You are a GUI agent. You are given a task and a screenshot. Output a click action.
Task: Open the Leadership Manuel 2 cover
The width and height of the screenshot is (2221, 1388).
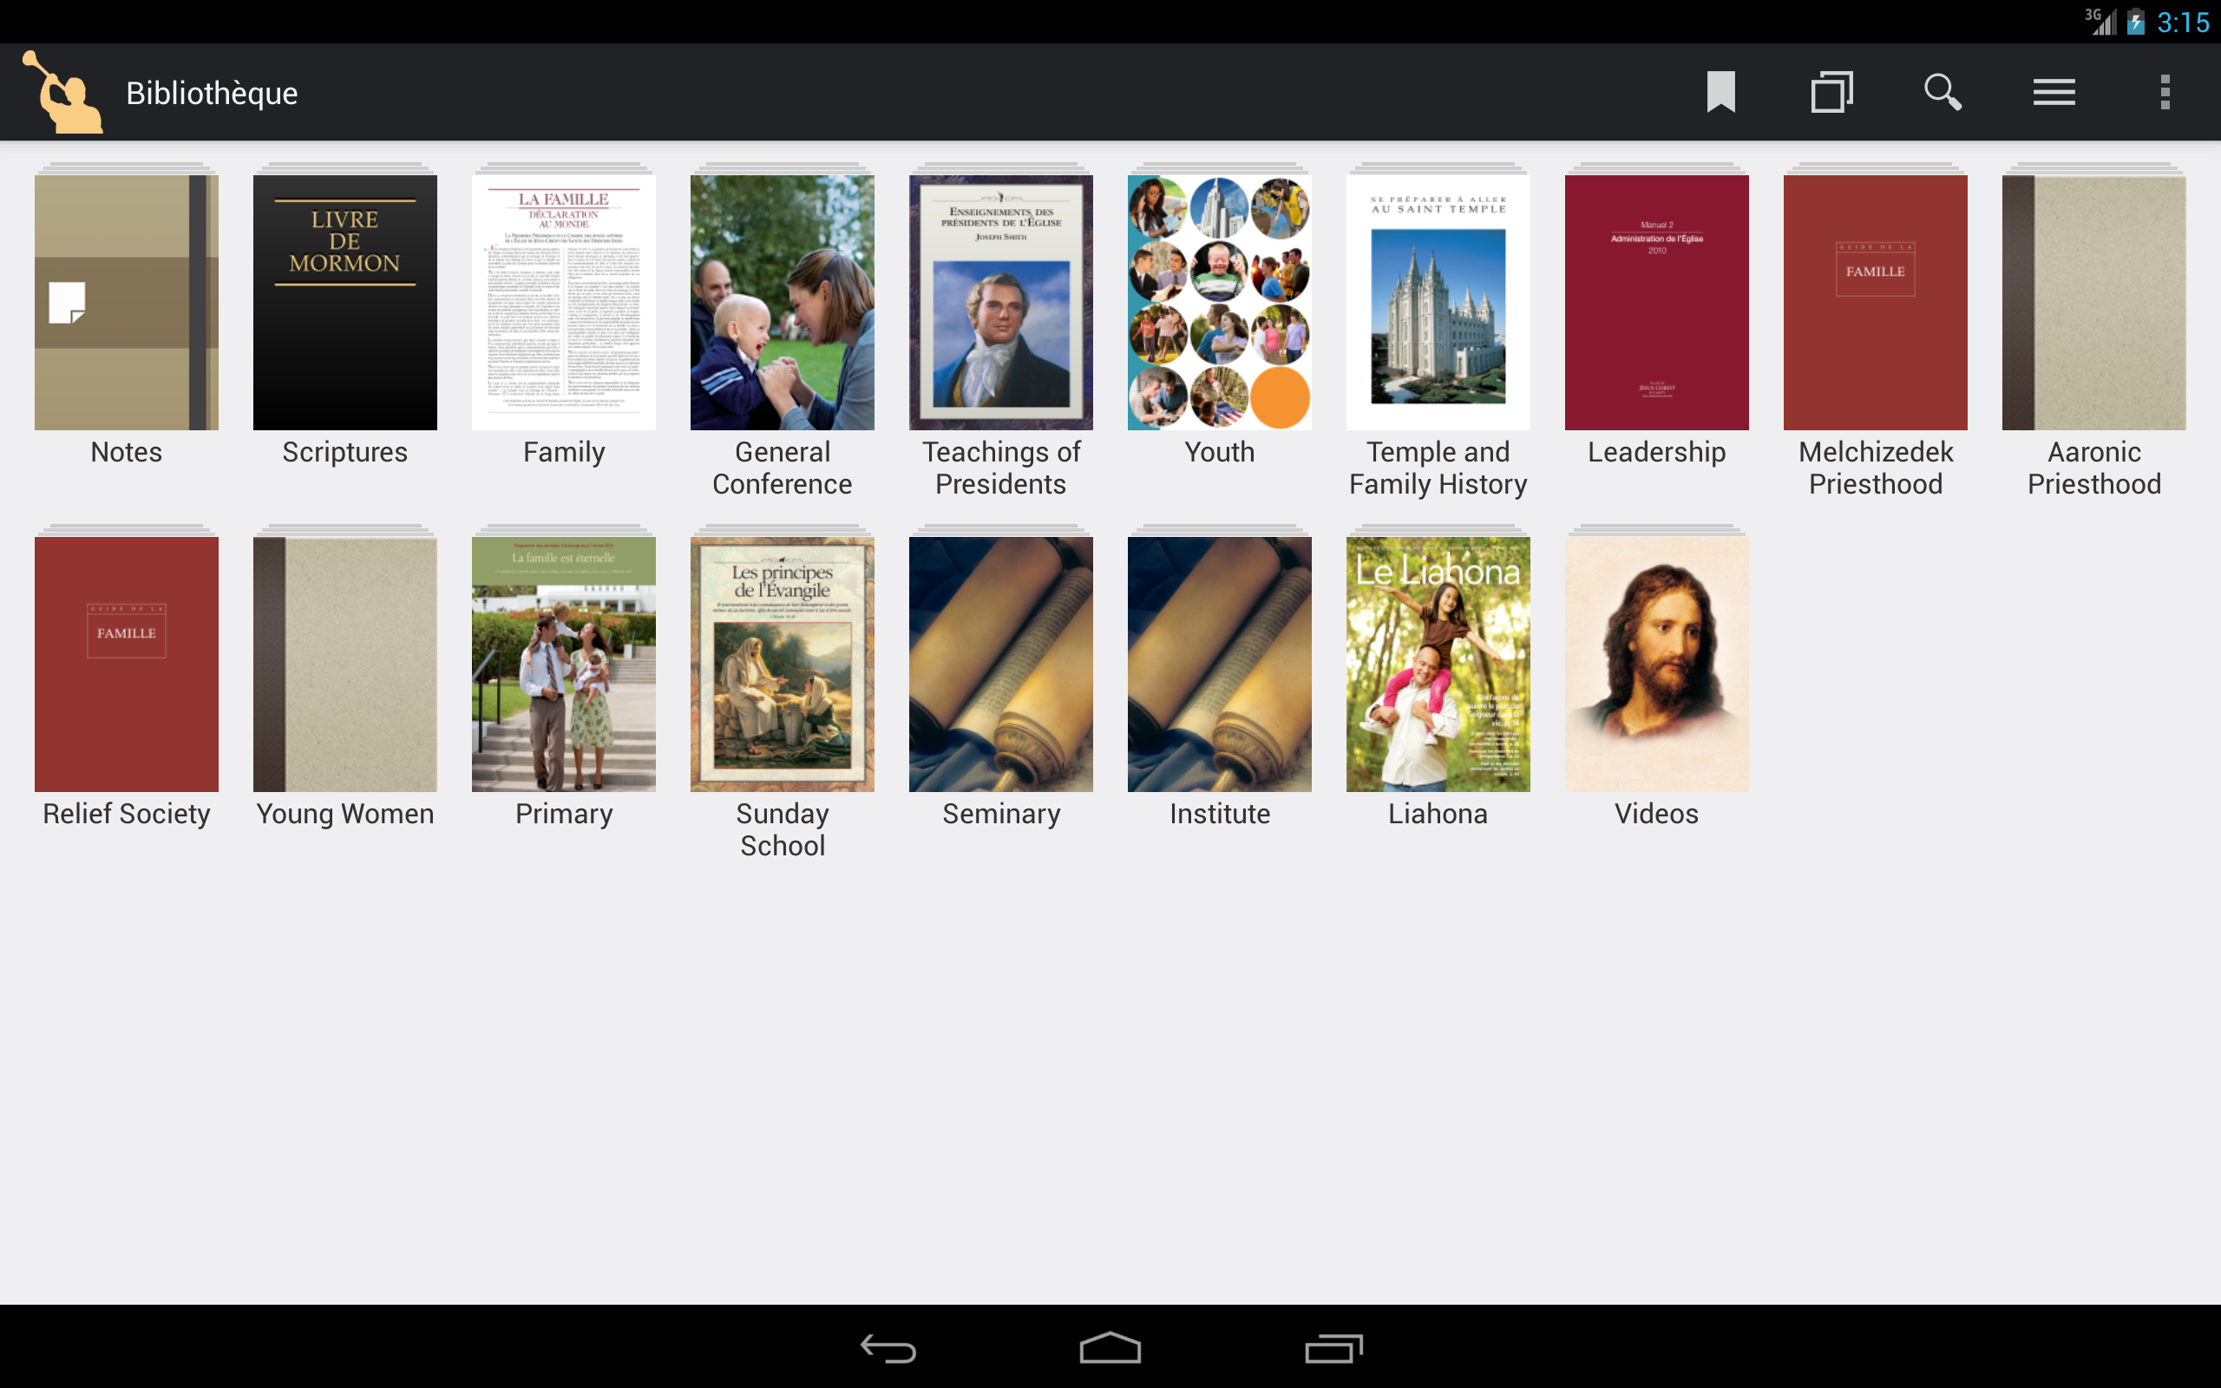[x=1656, y=302]
